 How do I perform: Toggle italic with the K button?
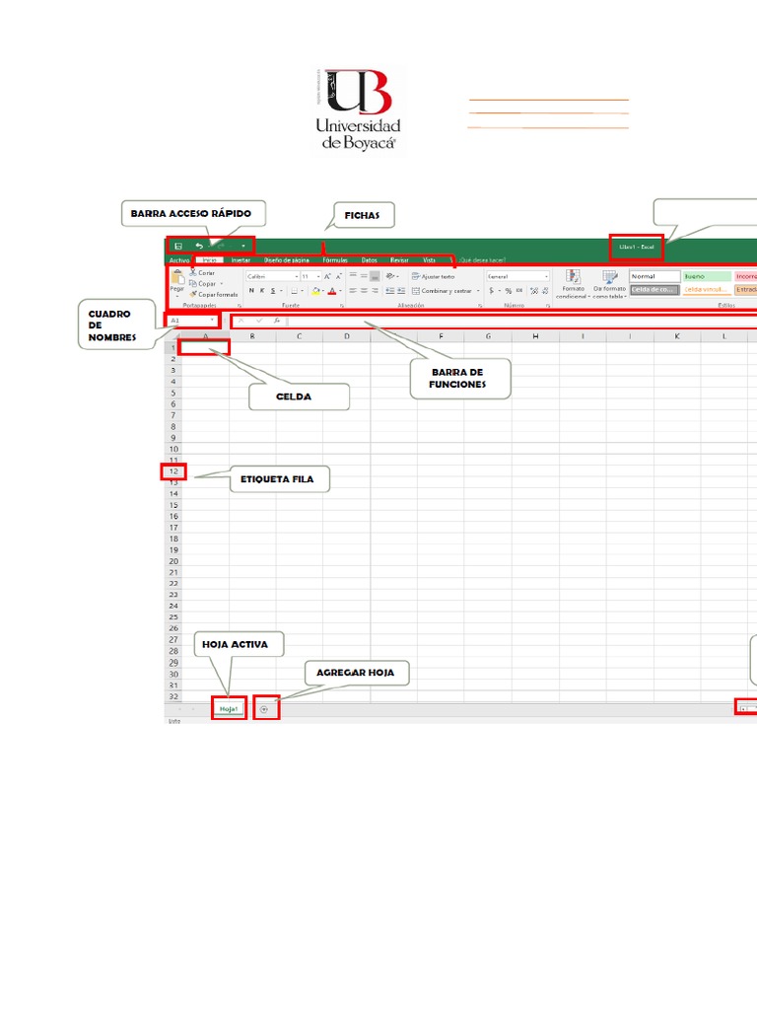coord(262,291)
